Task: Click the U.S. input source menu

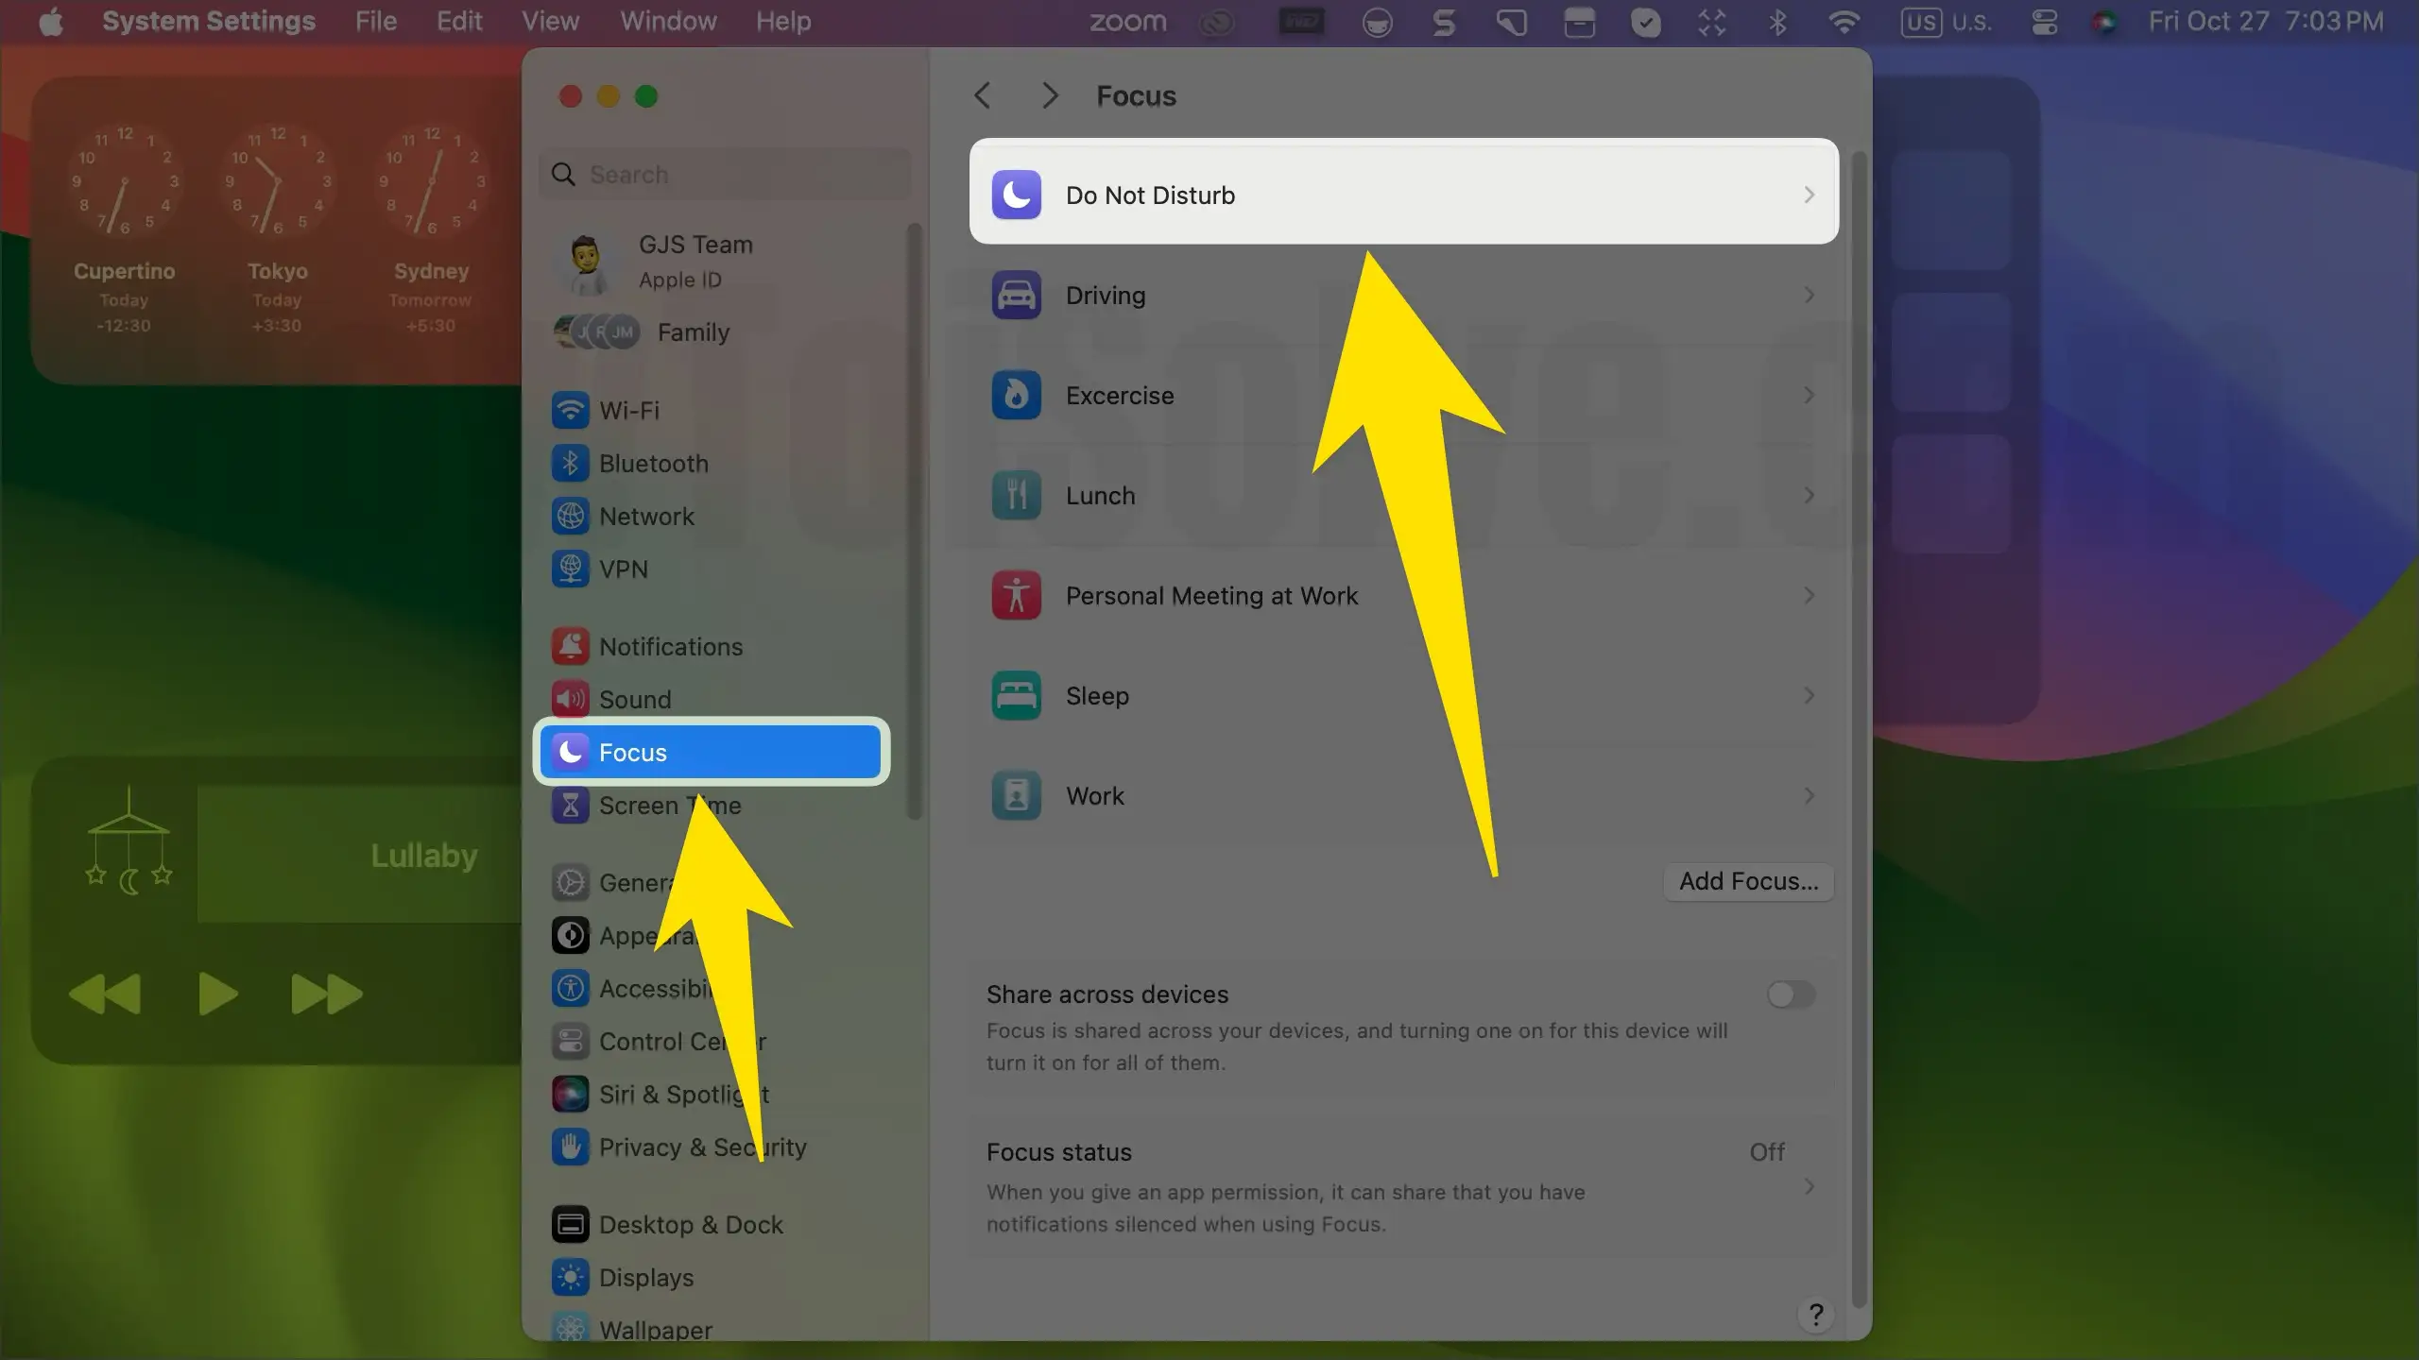Action: tap(1947, 21)
